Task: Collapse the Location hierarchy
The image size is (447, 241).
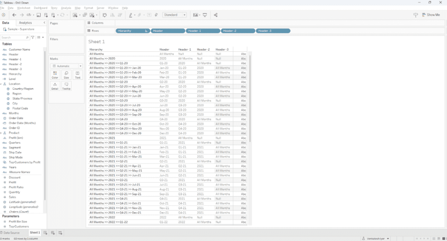Action: 1,84
